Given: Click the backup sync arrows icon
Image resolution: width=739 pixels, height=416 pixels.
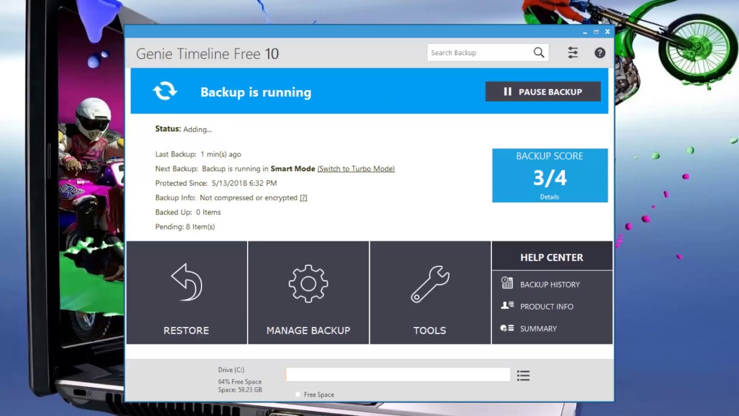Looking at the screenshot, I should (165, 91).
